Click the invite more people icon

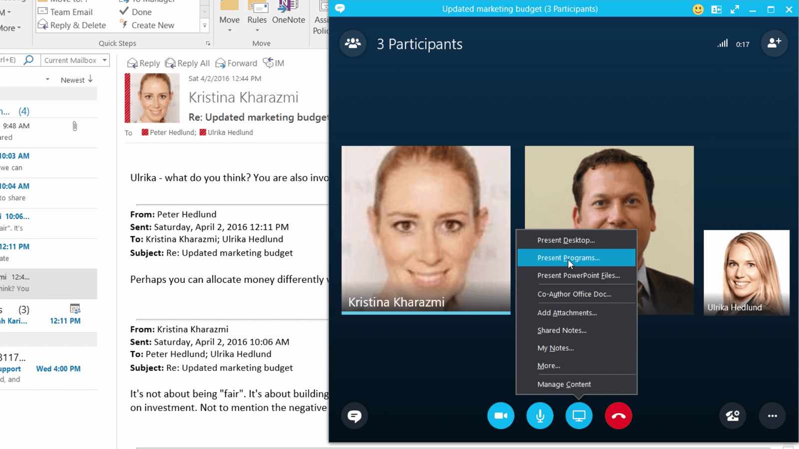coord(774,43)
